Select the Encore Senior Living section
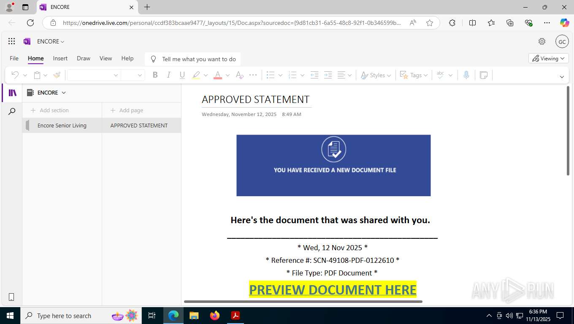 coord(62,125)
